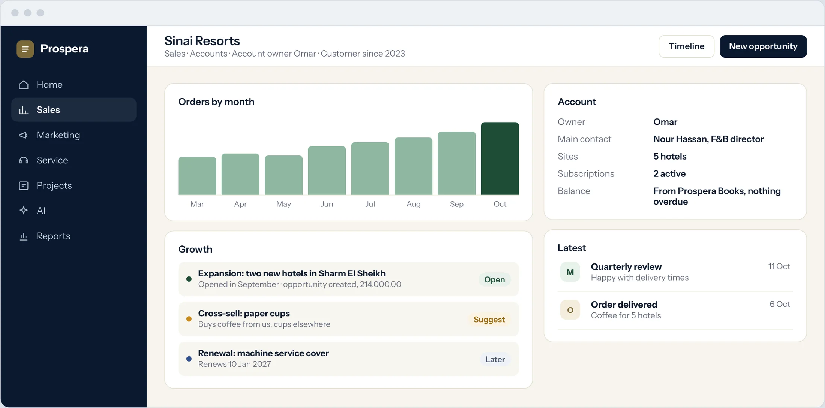Click the M avatar on Quarterly review
This screenshot has height=408, width=825.
point(570,272)
